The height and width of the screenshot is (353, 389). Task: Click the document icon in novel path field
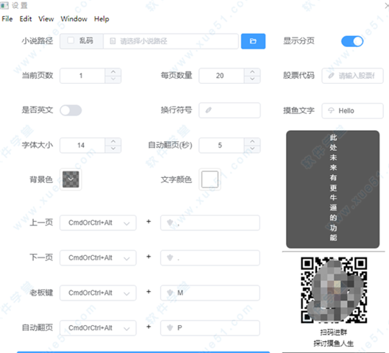pyautogui.click(x=113, y=41)
